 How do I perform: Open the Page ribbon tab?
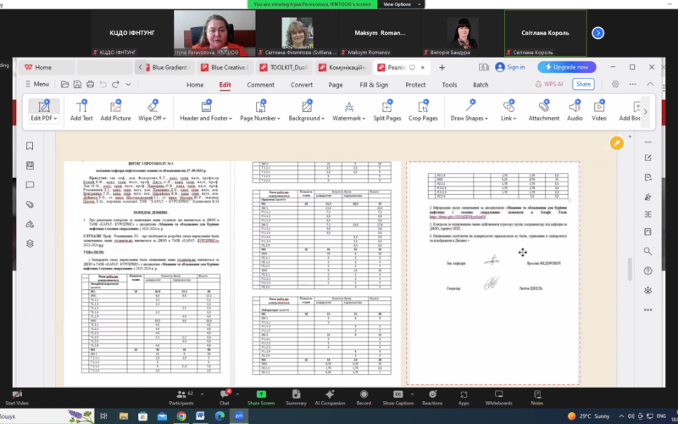[336, 85]
